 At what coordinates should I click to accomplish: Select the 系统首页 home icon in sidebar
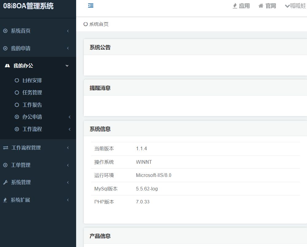(x=5, y=31)
